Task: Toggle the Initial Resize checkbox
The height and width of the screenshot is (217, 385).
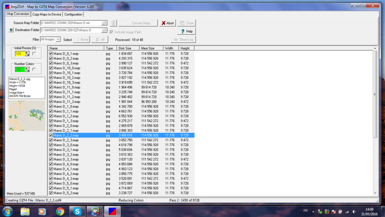Action: click(x=34, y=53)
